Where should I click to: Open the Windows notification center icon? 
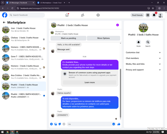tap(163, 132)
